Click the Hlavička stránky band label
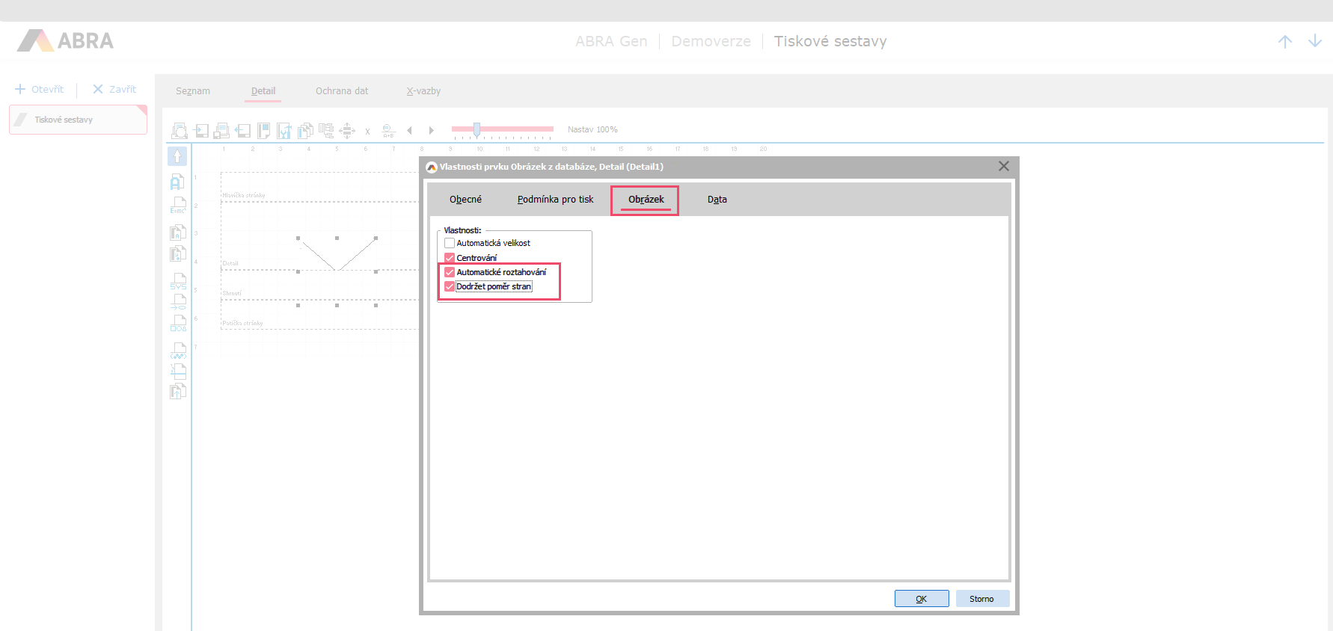Screen dimensions: 1333x631 [244, 195]
